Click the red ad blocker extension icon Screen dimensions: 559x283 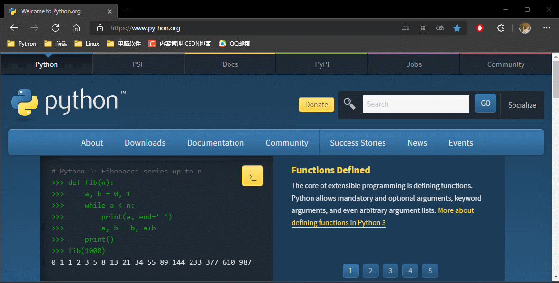pos(479,28)
